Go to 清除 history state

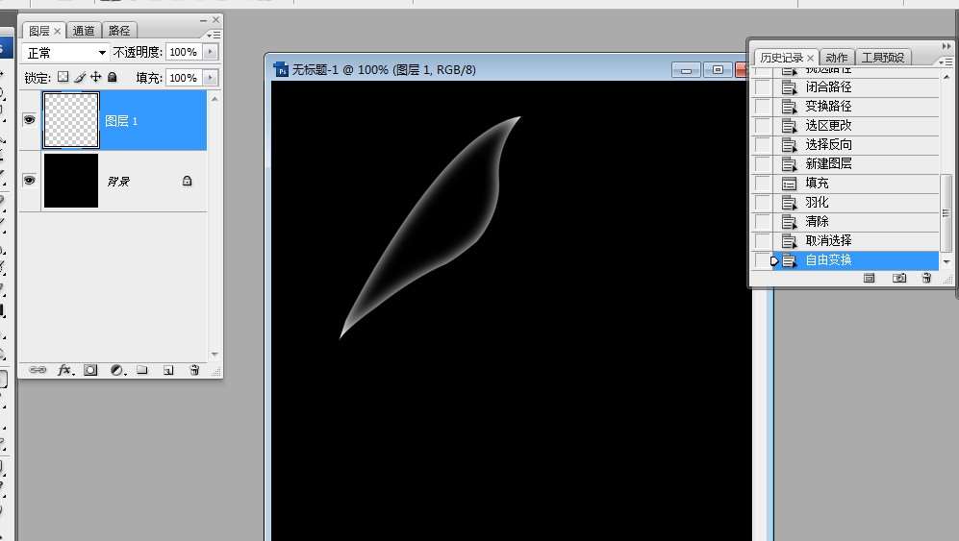click(856, 221)
